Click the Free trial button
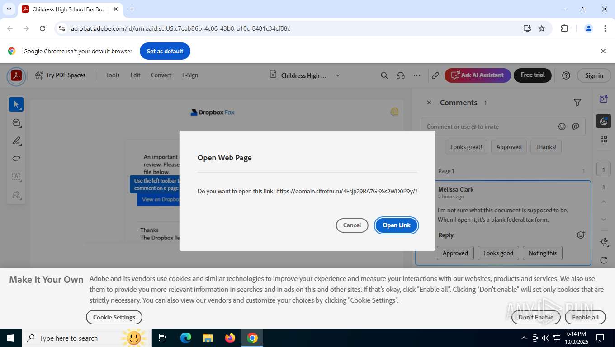615x347 pixels. point(532,75)
